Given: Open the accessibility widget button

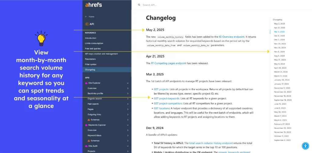Looking at the screenshot, I should pyautogui.click(x=305, y=146).
